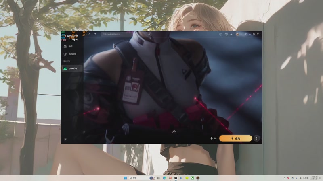Open the volume icon in system tray
This screenshot has height=181, width=323.
[308, 178]
